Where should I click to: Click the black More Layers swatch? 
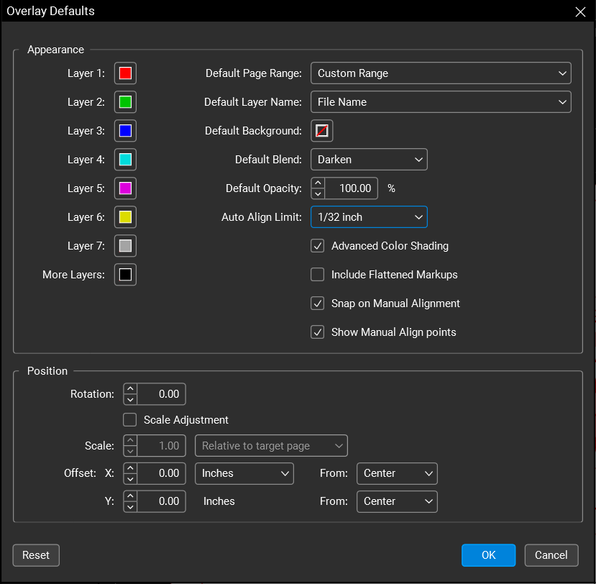(125, 275)
